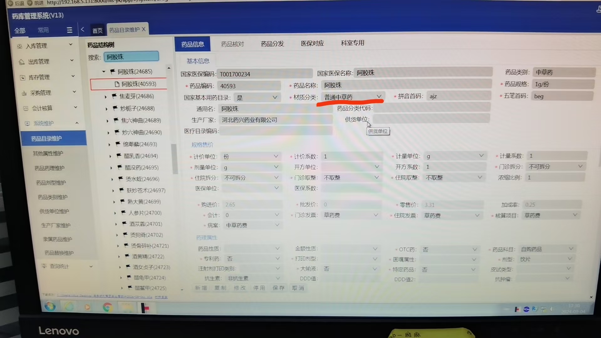This screenshot has height=338, width=601.
Task: Open 生产厂家维护 in sidebar
Action: point(56,225)
